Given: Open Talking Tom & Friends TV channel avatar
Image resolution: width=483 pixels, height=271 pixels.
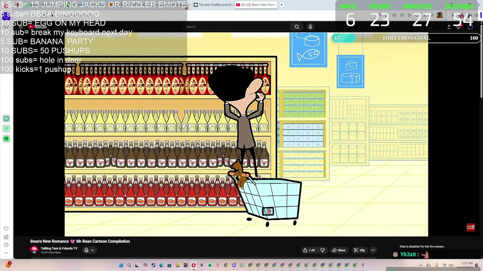Looking at the screenshot, I should coord(34,250).
